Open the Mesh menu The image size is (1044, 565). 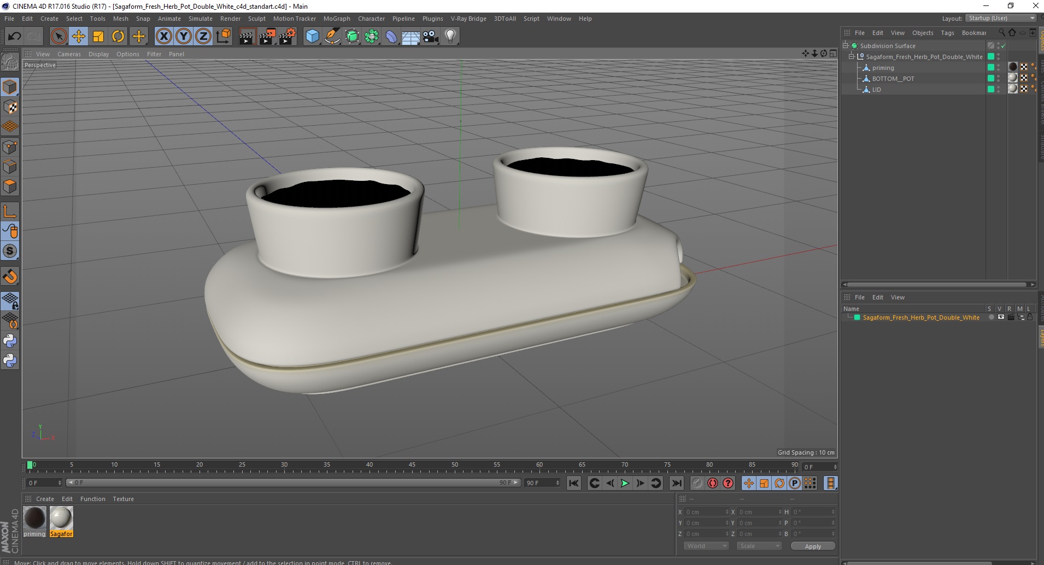tap(120, 19)
